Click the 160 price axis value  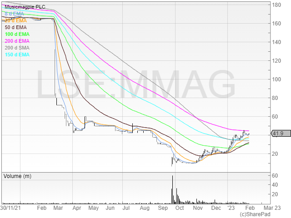(276, 24)
